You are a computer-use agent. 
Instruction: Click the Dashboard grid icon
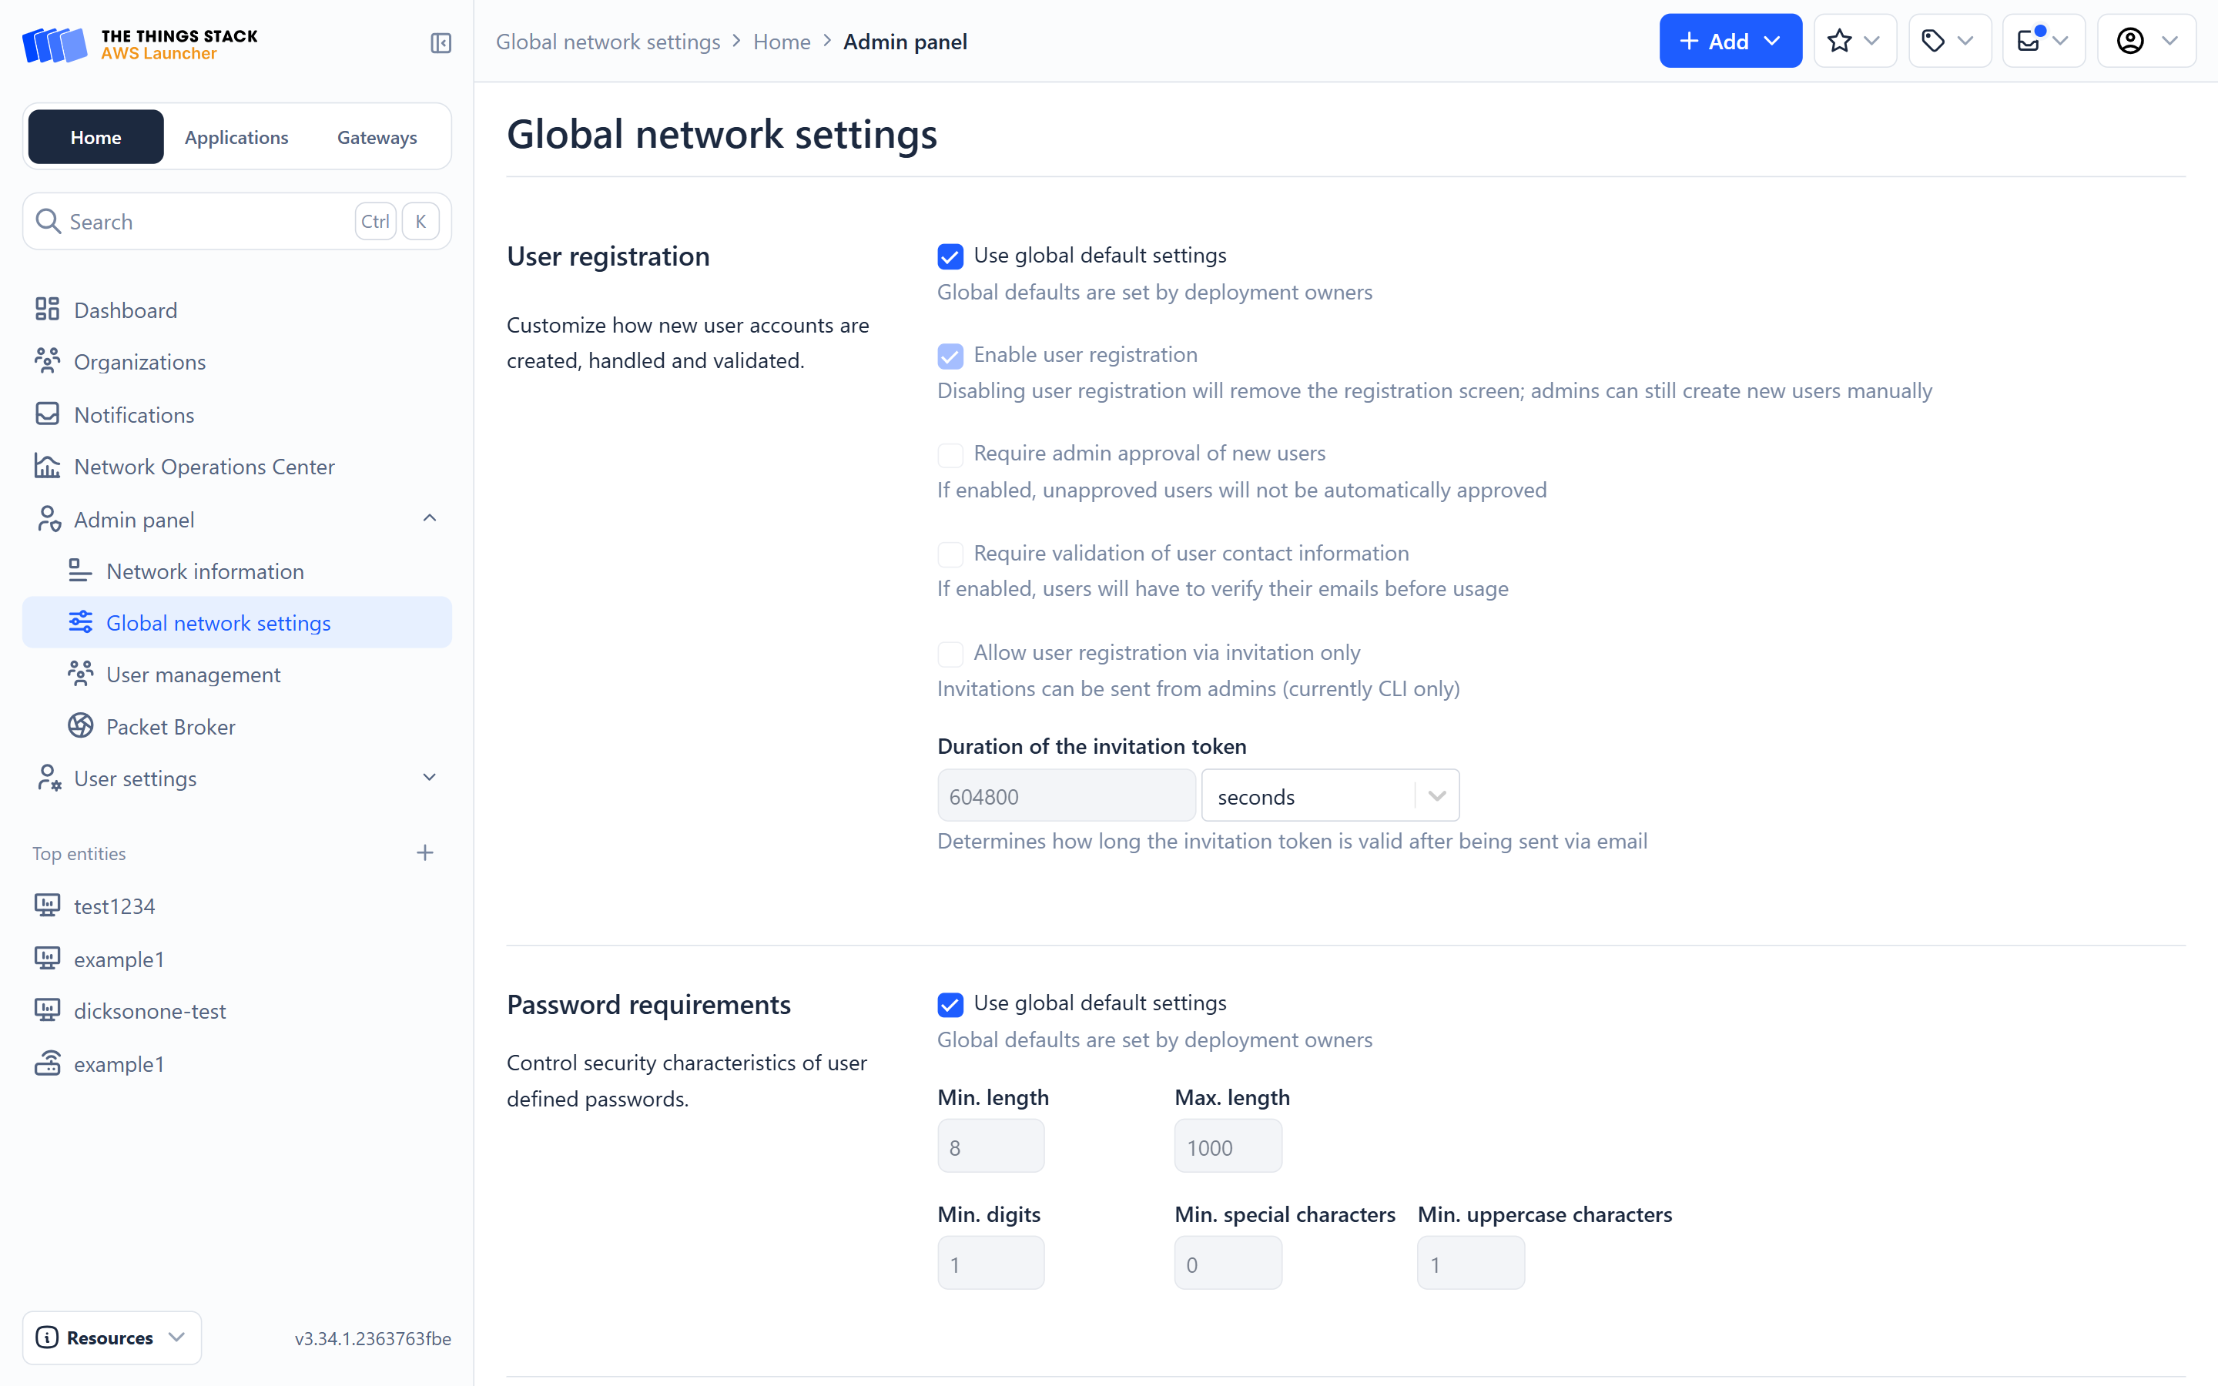(x=48, y=310)
